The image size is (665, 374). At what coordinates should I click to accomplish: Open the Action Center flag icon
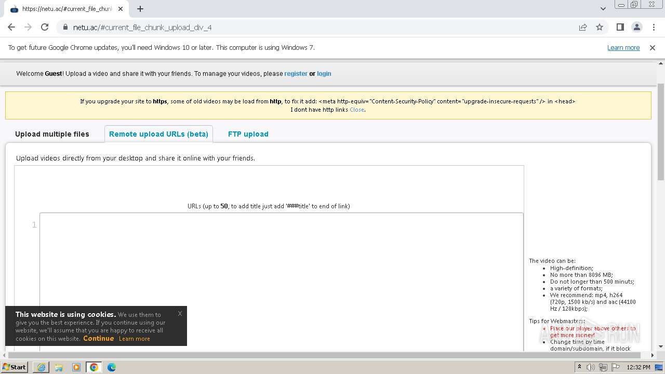pos(616,367)
